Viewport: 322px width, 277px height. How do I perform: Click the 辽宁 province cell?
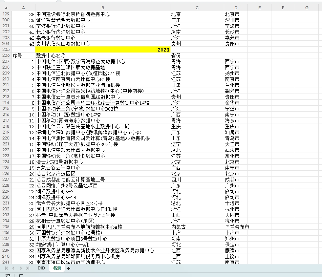(x=197, y=144)
